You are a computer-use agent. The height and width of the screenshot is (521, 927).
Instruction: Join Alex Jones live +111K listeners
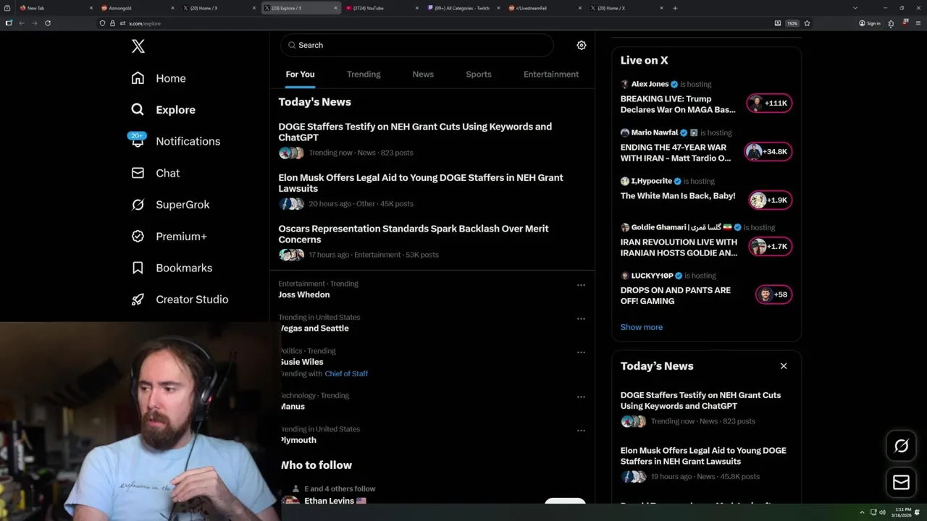(769, 103)
